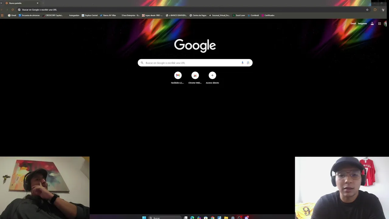
Task: Open Discord from the taskbar
Action: pyautogui.click(x=246, y=218)
